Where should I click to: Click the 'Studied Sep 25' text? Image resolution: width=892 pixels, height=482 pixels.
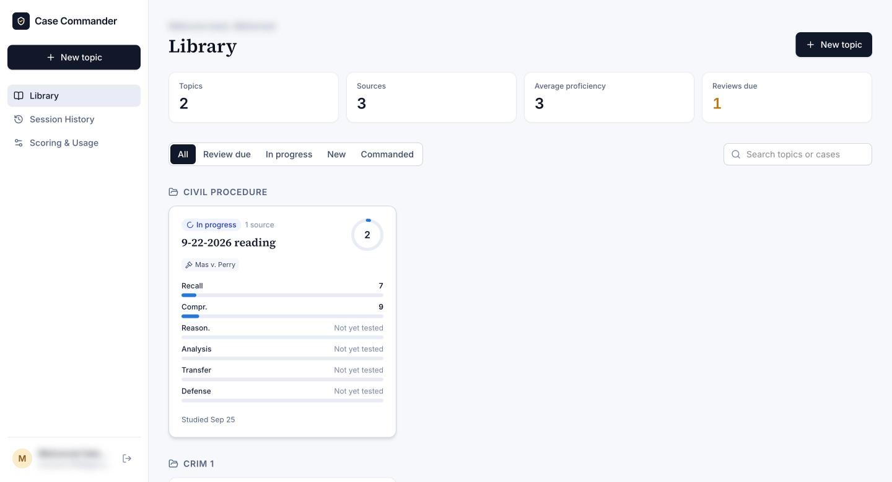click(x=208, y=419)
